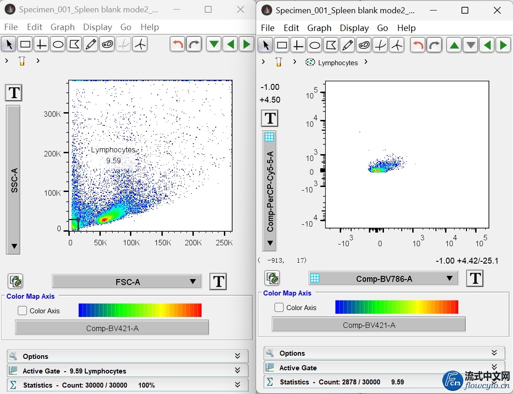
Task: Select the quadrant gate tool in right window
Action: pyautogui.click(x=298, y=45)
